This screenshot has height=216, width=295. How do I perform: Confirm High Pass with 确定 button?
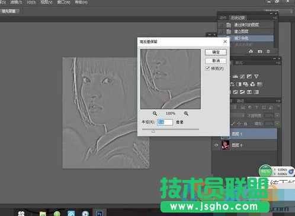216,52
